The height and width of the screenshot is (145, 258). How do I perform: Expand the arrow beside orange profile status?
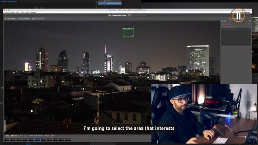250,24
